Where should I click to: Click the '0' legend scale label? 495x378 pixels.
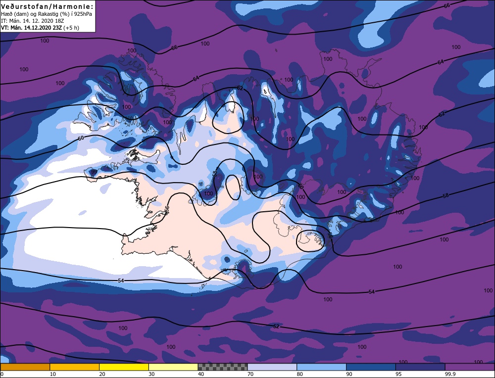[x=2, y=374]
